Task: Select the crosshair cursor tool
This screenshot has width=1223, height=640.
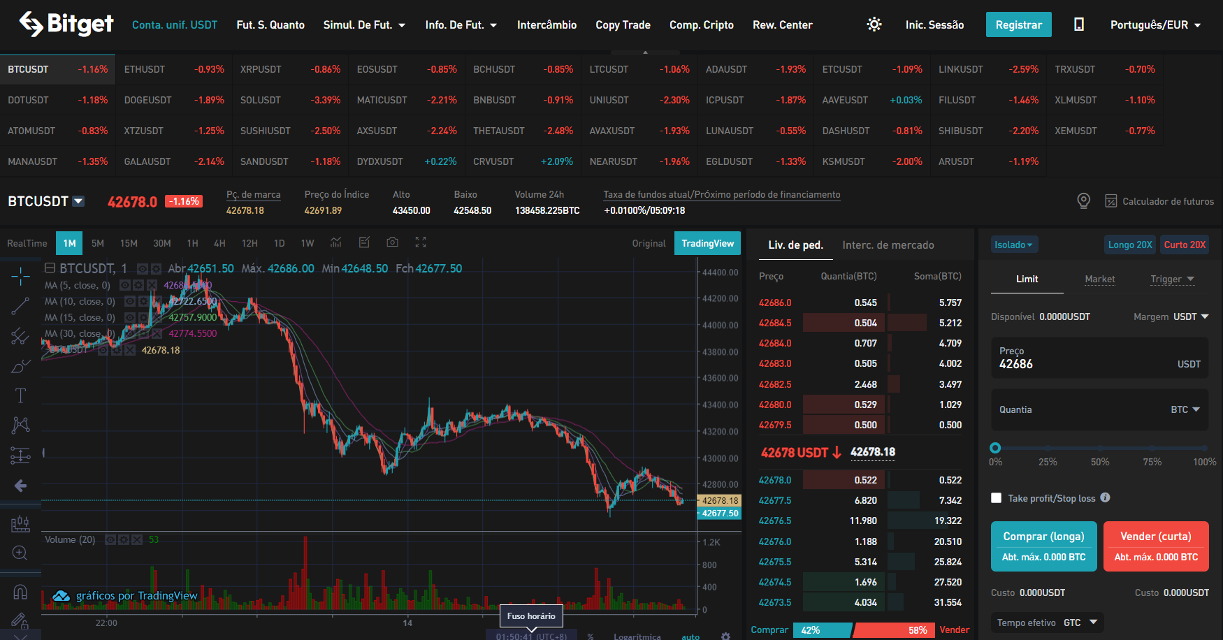Action: (20, 277)
